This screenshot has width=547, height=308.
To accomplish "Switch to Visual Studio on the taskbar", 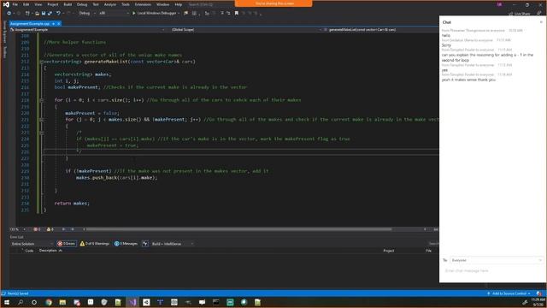I will click(x=132, y=302).
